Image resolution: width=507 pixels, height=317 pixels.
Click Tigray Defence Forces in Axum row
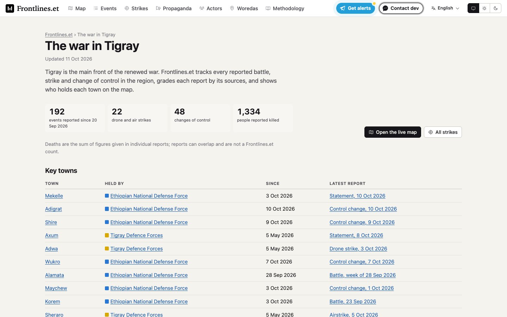[x=137, y=235]
